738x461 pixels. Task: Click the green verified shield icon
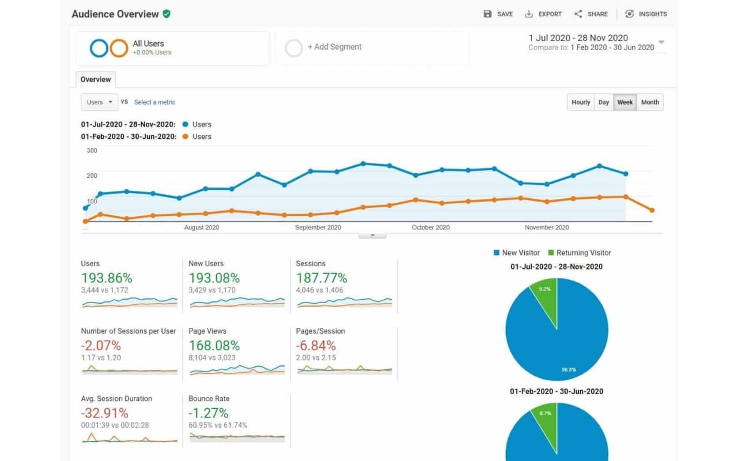click(167, 14)
